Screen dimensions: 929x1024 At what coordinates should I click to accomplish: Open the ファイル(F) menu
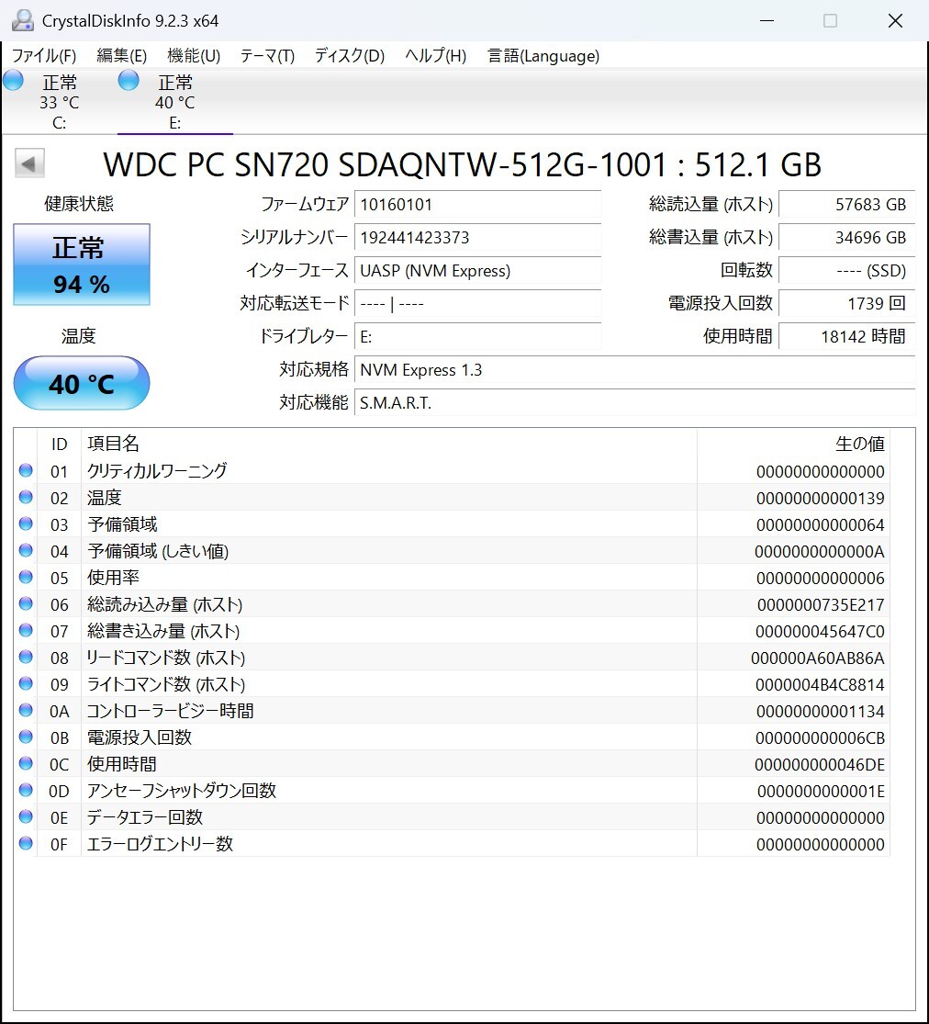(44, 56)
